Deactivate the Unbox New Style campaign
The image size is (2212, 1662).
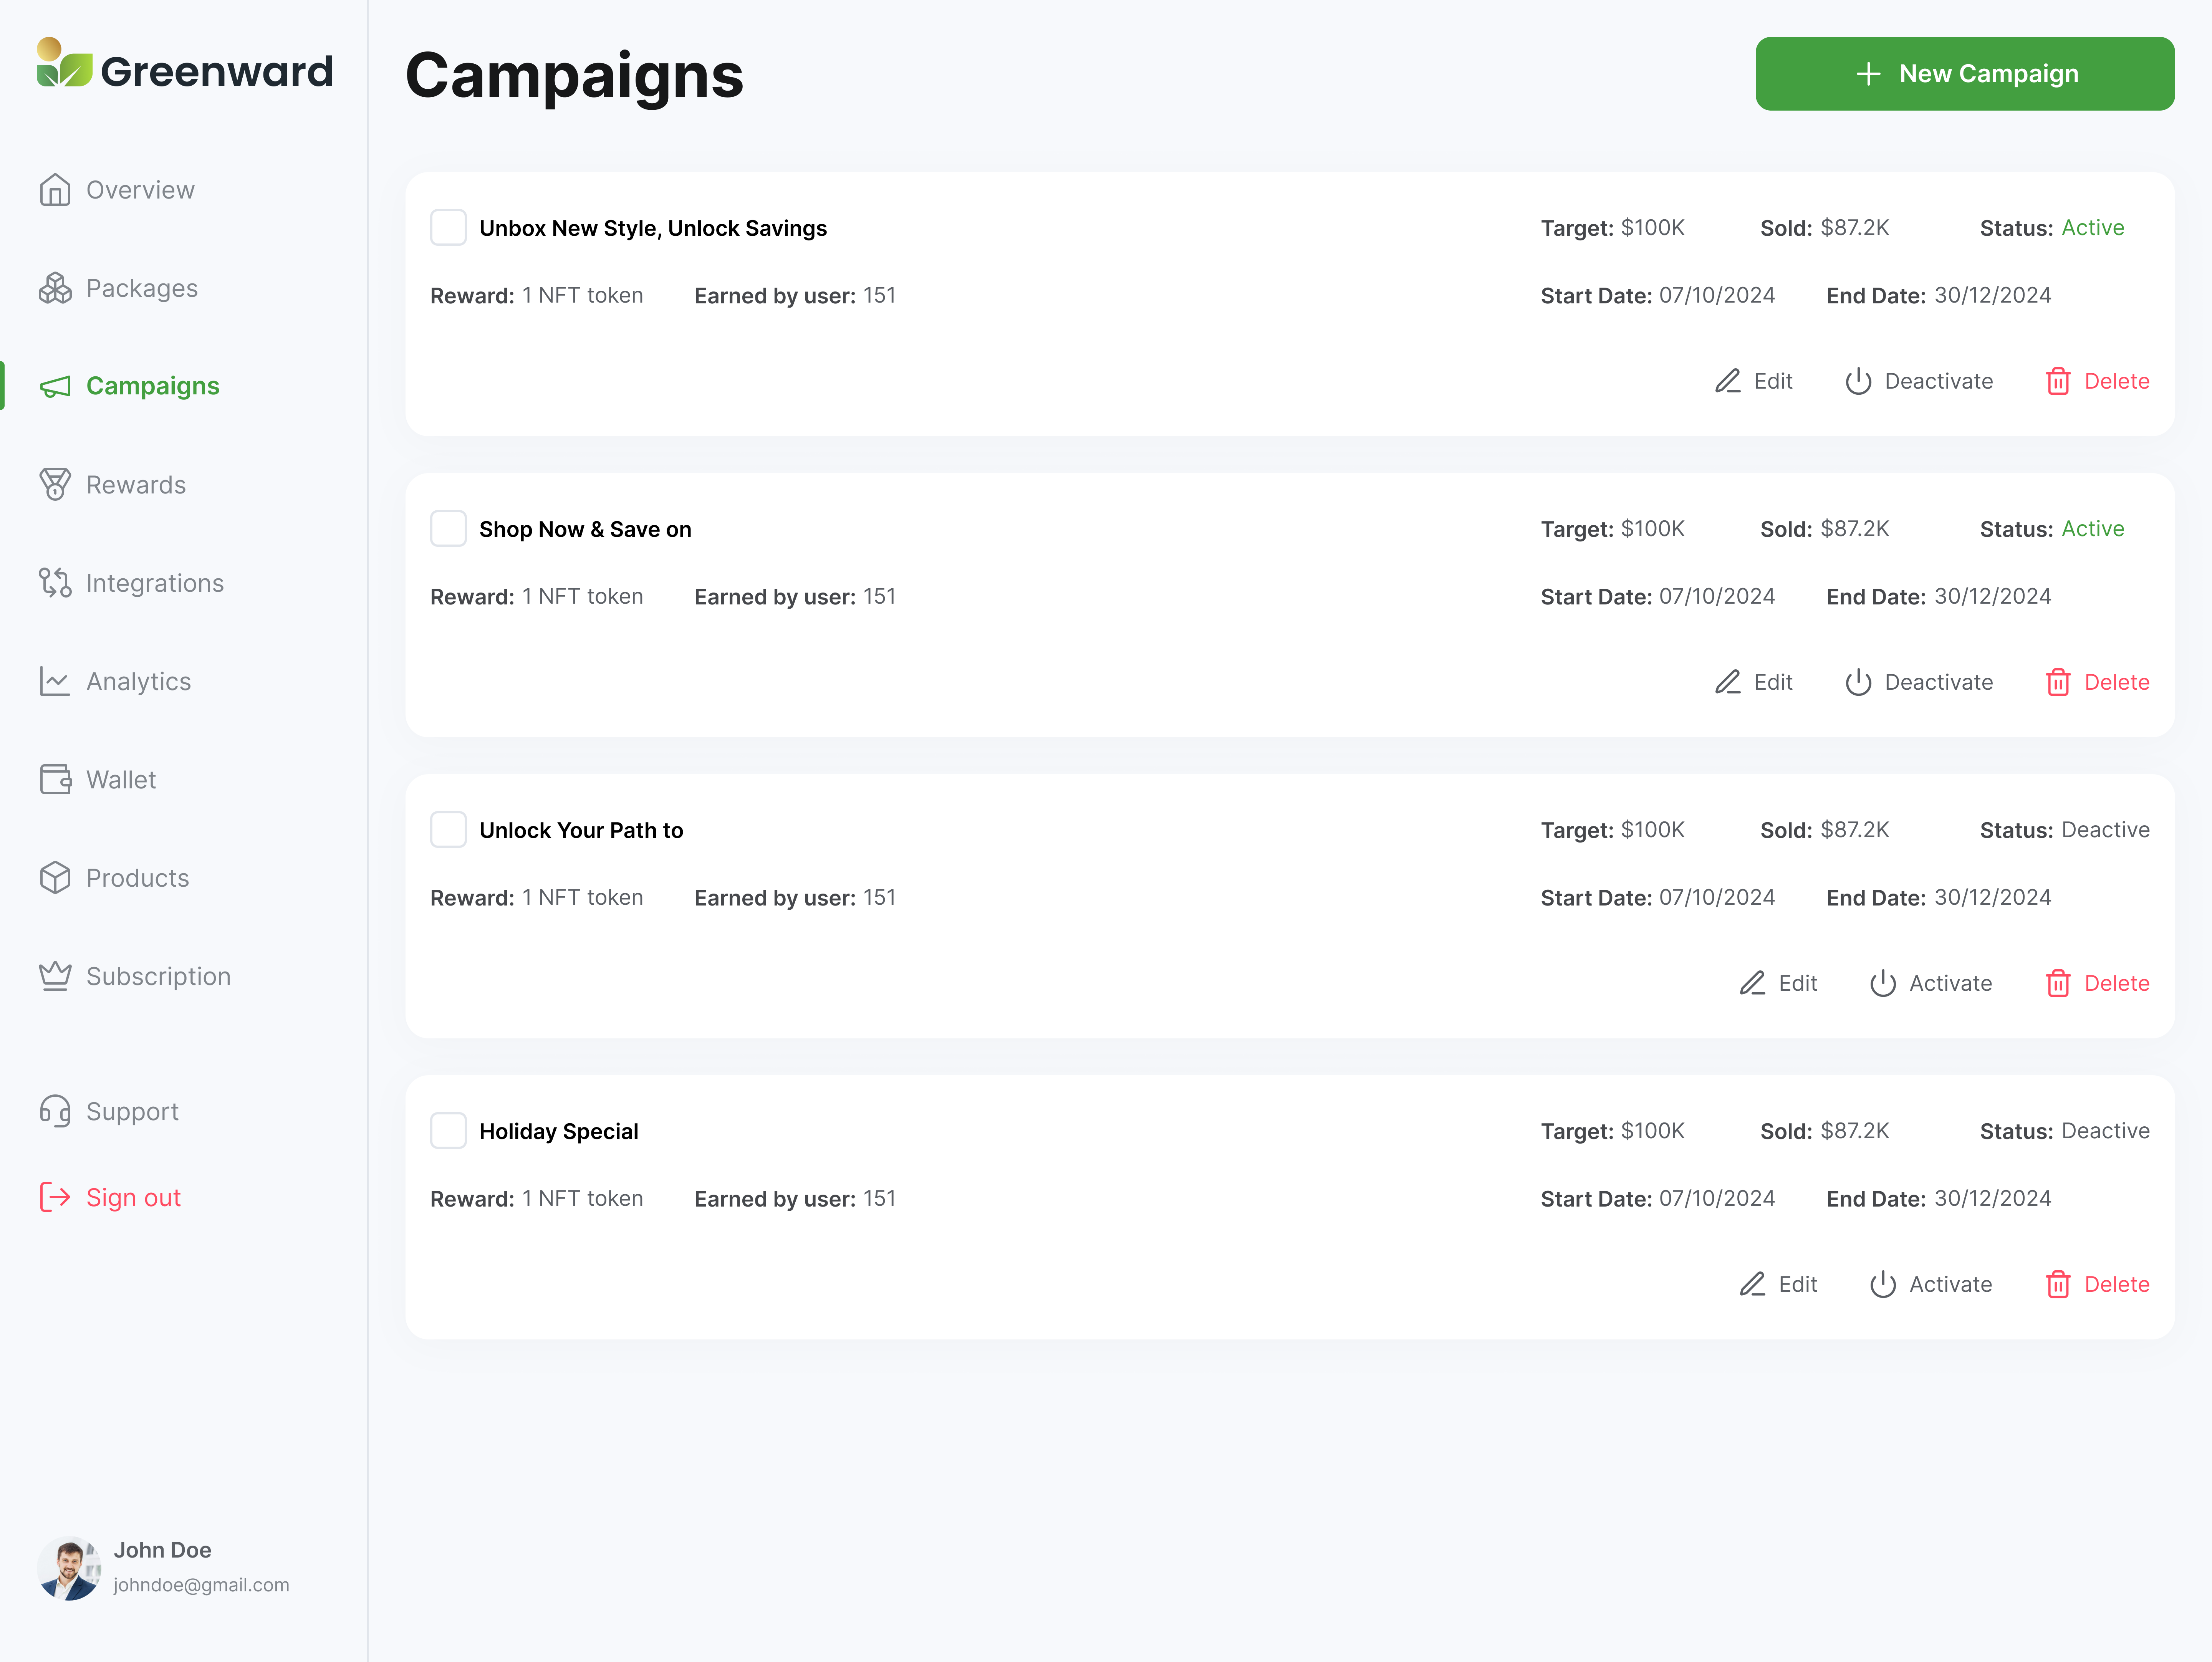1918,381
